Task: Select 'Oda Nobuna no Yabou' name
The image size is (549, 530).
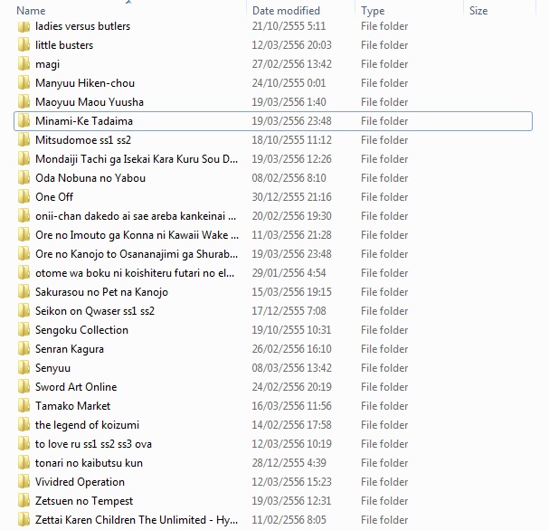Action: pyautogui.click(x=90, y=178)
